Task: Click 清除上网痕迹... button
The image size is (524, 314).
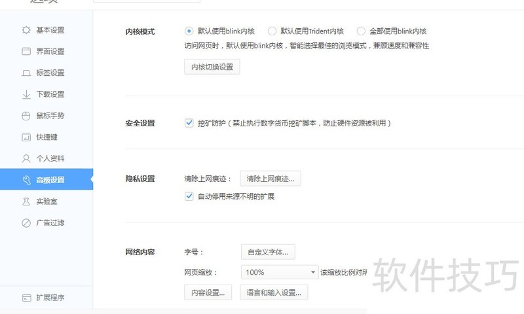Action: tap(271, 179)
